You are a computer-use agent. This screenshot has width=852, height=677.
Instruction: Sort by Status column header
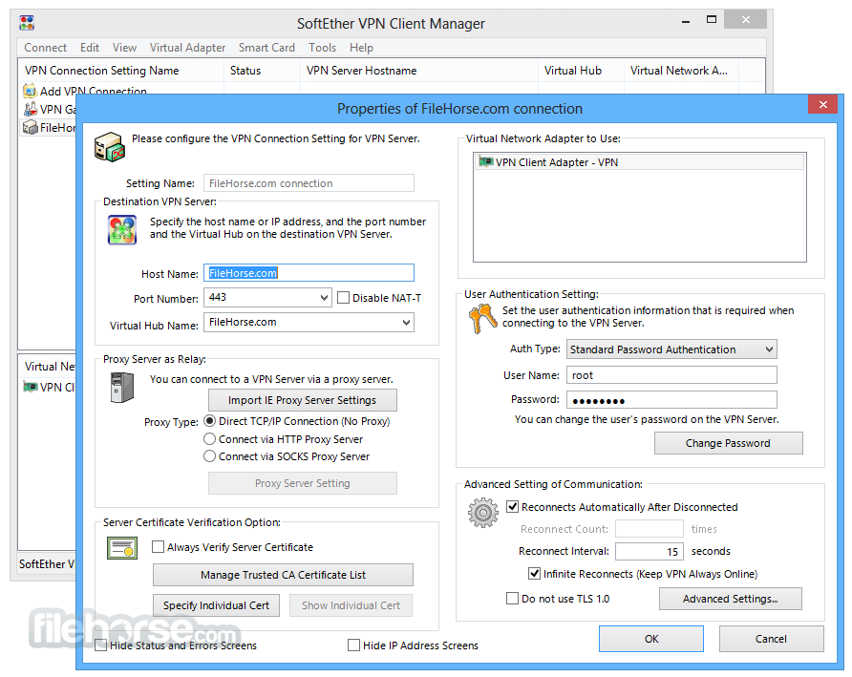(262, 71)
